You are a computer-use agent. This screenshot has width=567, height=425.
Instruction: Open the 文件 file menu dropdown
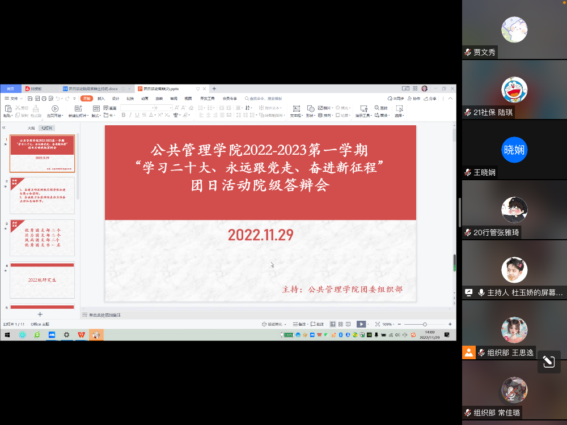[x=14, y=99]
